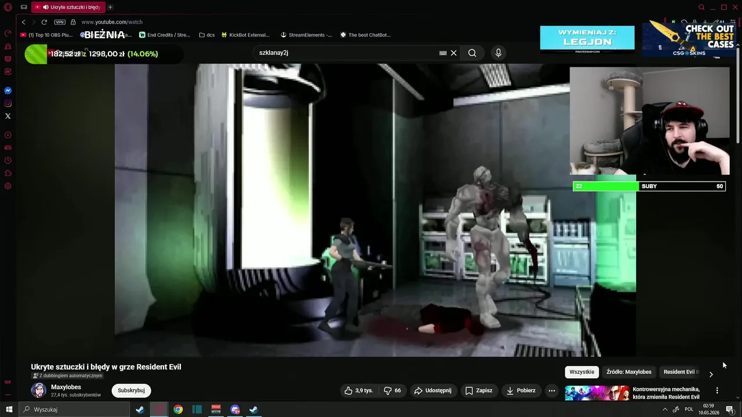The height and width of the screenshot is (417, 742).
Task: Open Maxylobes channel avatar
Action: click(x=39, y=390)
